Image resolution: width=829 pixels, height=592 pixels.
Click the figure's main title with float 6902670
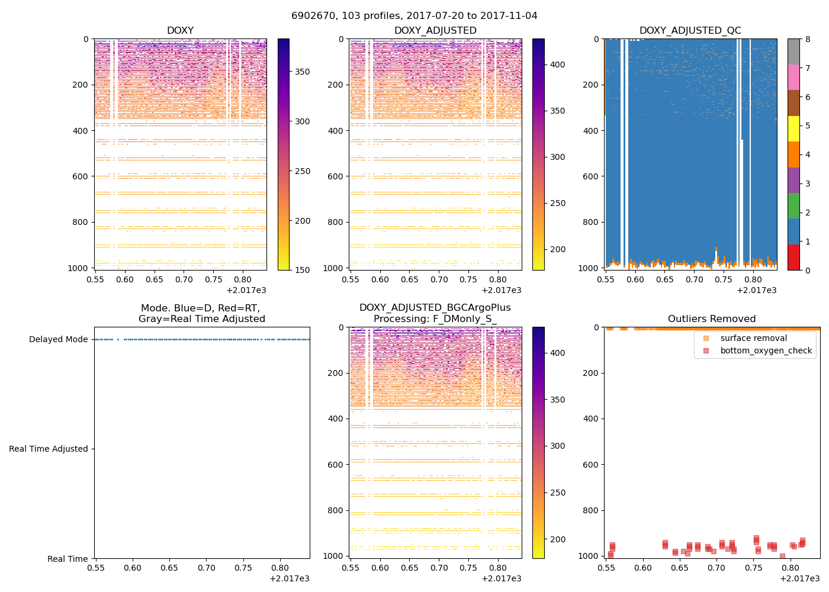point(415,15)
